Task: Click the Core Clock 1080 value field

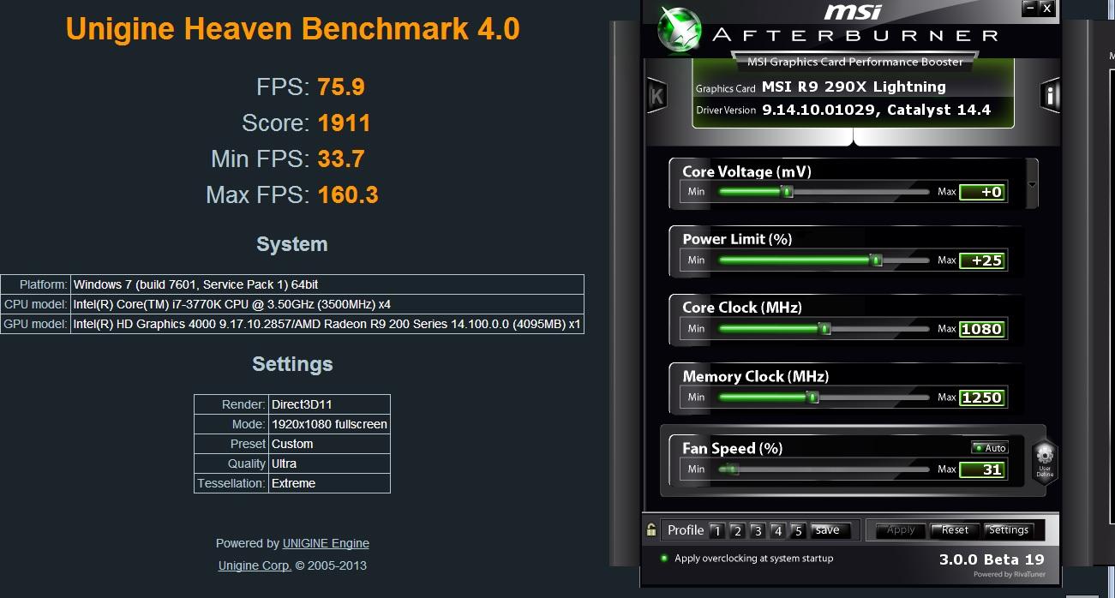Action: [x=982, y=329]
